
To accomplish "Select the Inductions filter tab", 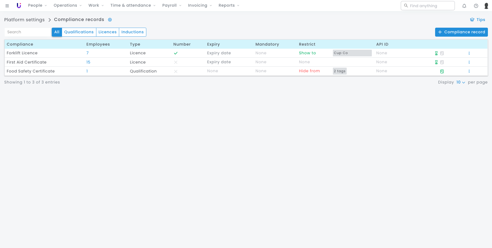I will click(132, 32).
